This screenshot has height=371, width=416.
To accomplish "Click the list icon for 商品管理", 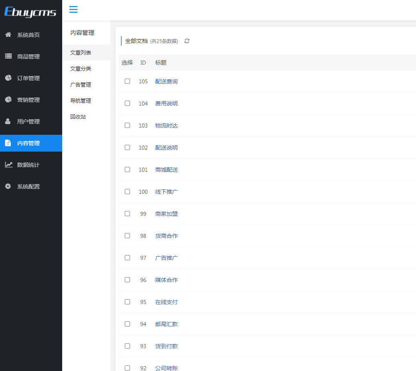I will (x=8, y=56).
